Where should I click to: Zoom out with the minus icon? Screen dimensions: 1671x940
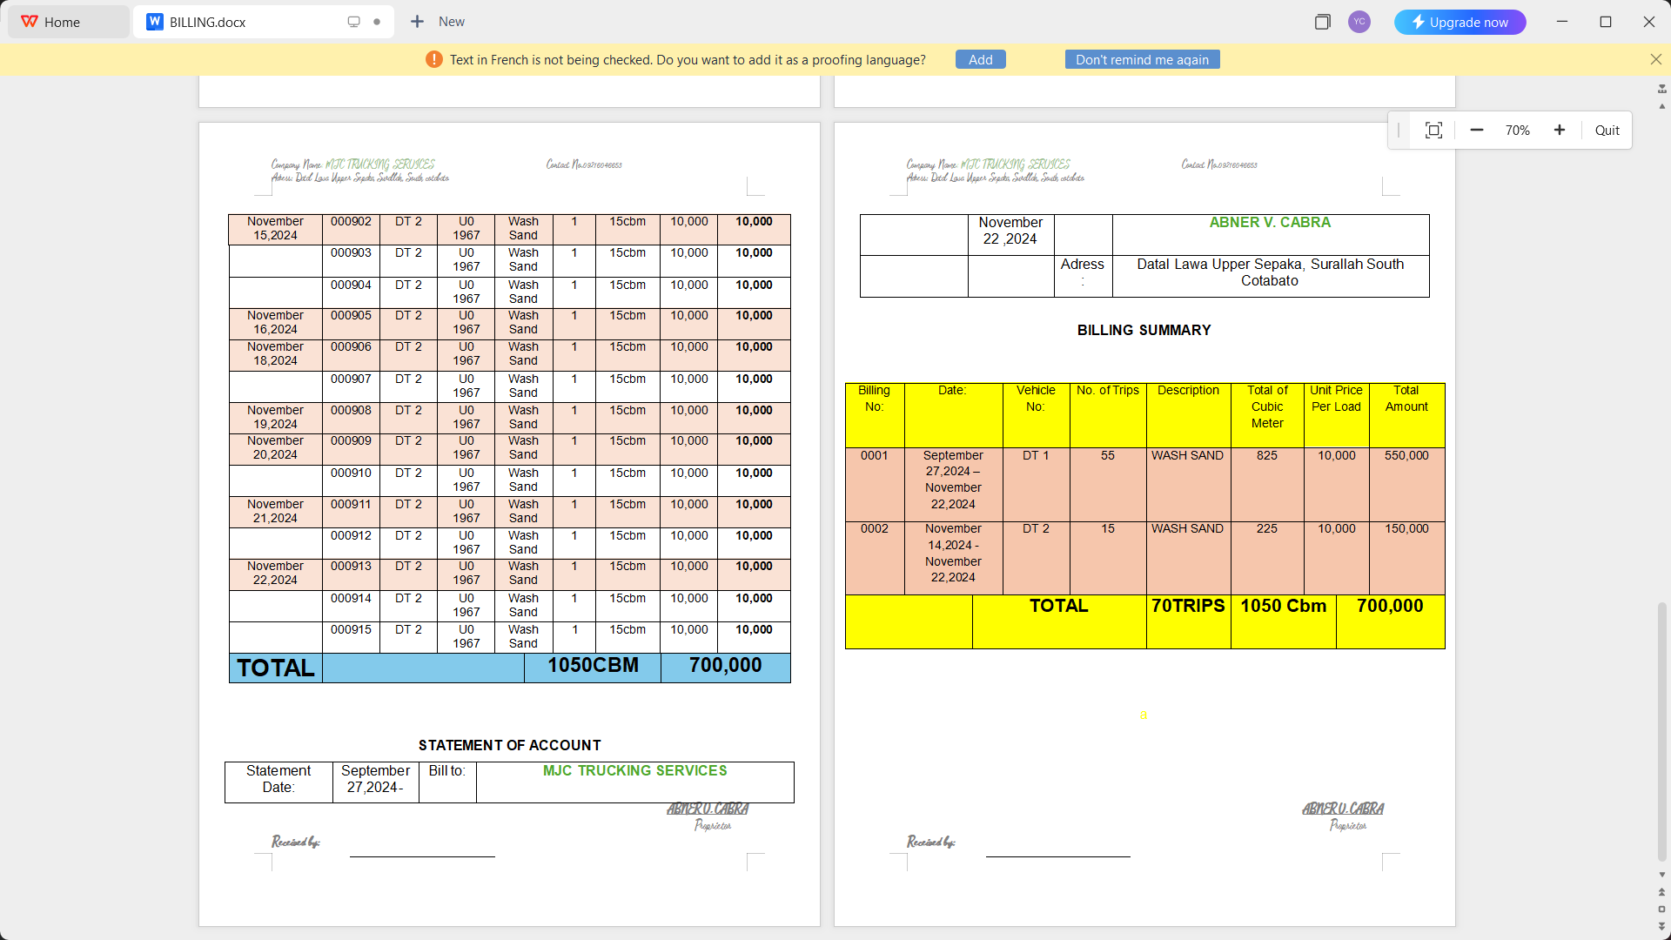tap(1477, 131)
